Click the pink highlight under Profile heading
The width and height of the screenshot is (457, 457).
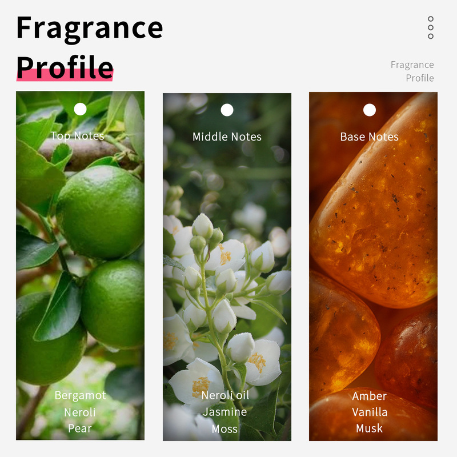(x=65, y=75)
